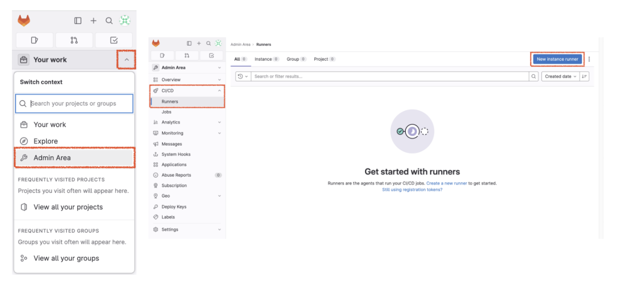The height and width of the screenshot is (291, 625).
Task: Open Messages in the admin sidebar
Action: (187, 144)
